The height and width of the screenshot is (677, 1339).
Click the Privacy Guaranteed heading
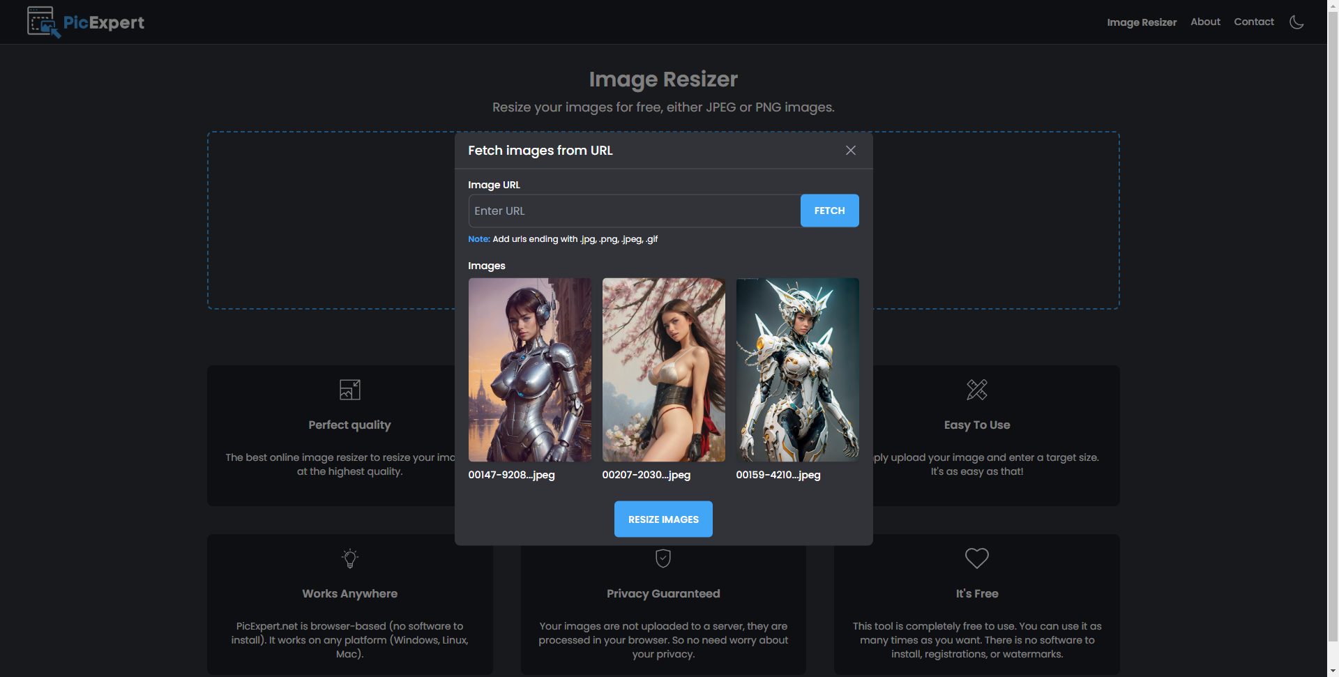point(663,594)
